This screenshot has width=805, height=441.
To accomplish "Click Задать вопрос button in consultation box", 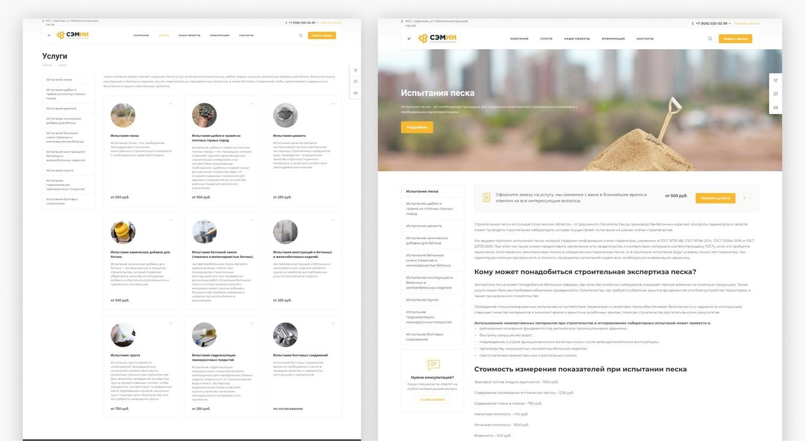I will 433,400.
